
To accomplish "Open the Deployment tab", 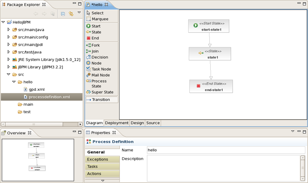I will tap(116, 123).
